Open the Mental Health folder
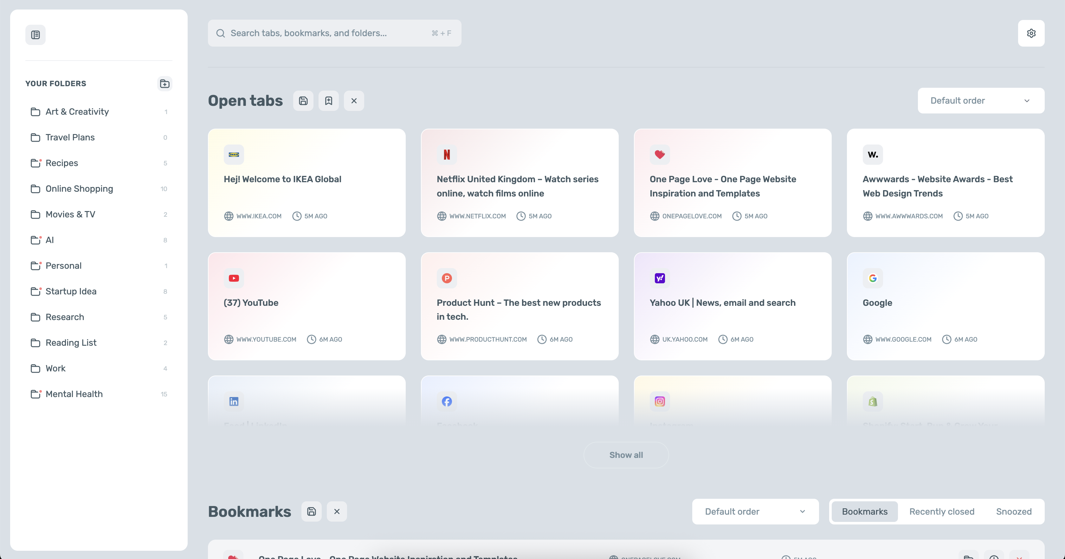The height and width of the screenshot is (559, 1065). [x=99, y=394]
